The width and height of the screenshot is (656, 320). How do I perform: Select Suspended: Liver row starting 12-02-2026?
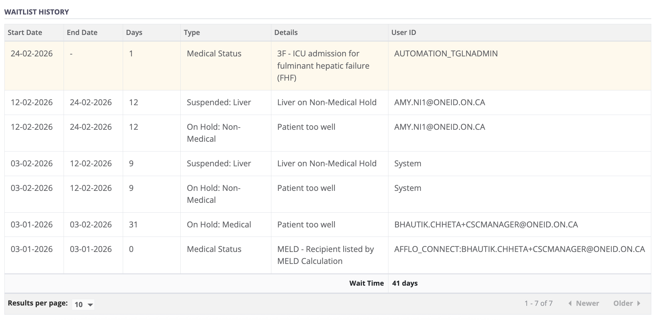(219, 102)
